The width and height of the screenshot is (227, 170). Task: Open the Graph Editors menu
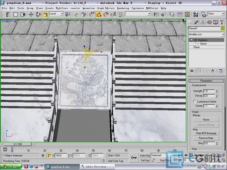106,8
